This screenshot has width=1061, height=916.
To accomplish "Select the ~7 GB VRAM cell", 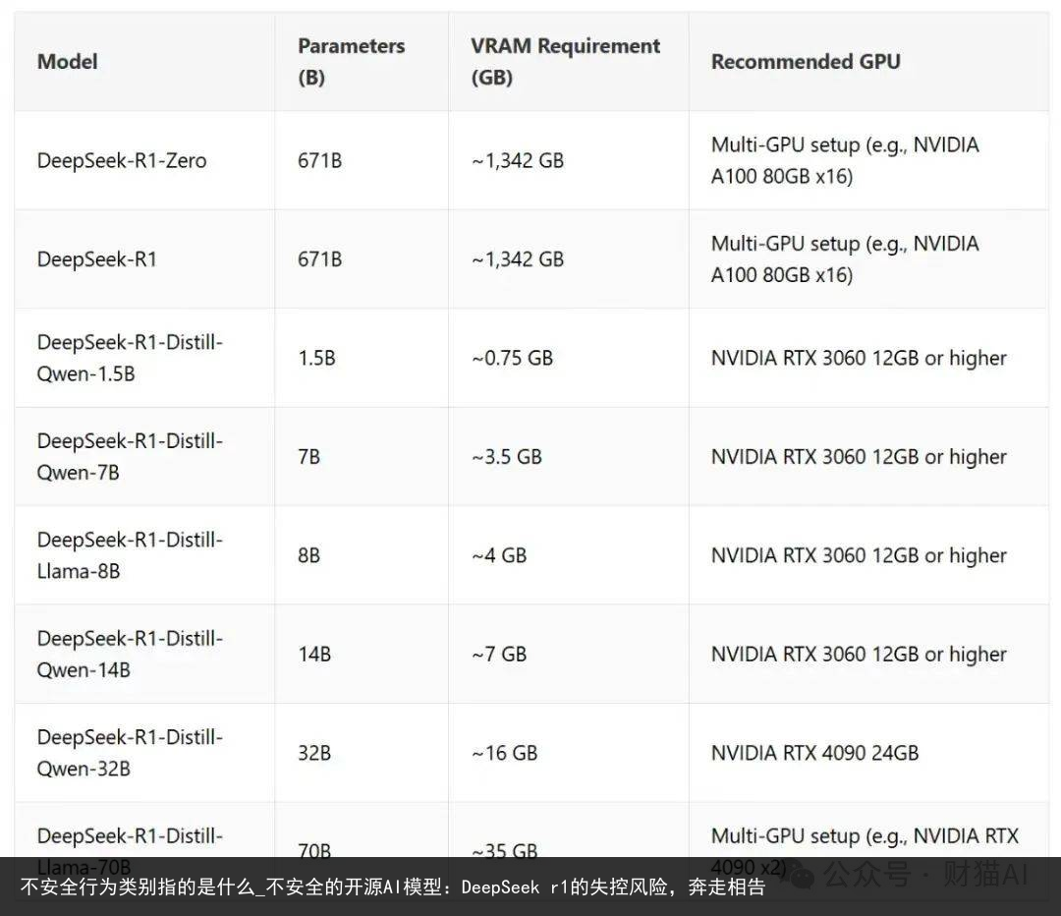I will click(499, 654).
